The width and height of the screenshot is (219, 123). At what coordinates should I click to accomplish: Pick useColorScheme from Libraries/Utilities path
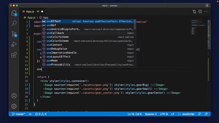(x=88, y=41)
